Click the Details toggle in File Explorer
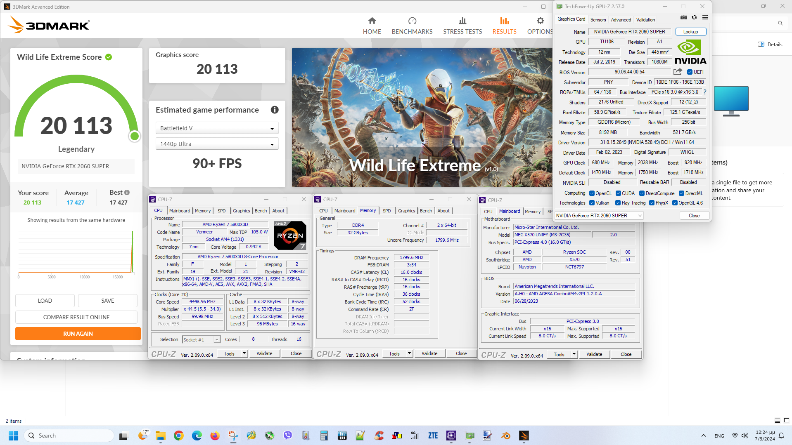Image resolution: width=792 pixels, height=445 pixels. coord(770,44)
